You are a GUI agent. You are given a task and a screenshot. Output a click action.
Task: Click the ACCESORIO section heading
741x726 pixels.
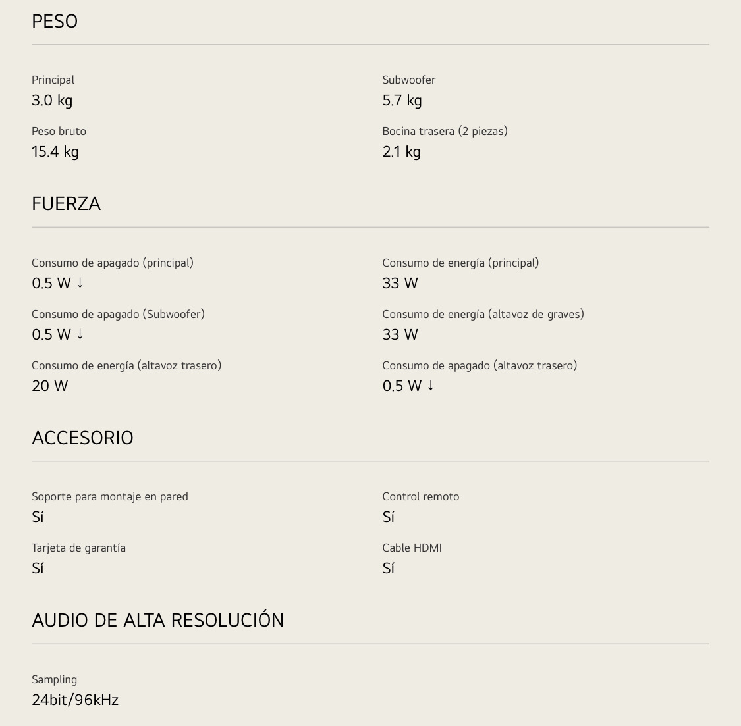tap(82, 438)
